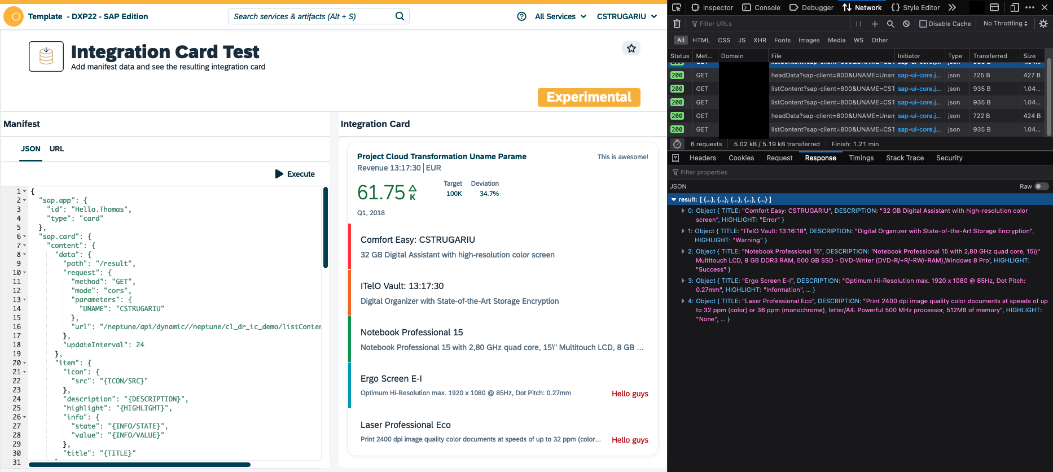Expand result object 0 Comfort Easy

coord(683,211)
